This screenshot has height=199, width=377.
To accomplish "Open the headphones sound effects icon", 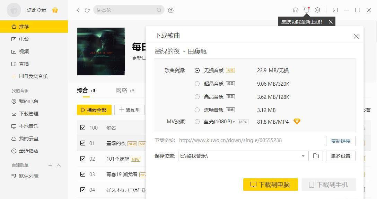I will [x=296, y=10].
